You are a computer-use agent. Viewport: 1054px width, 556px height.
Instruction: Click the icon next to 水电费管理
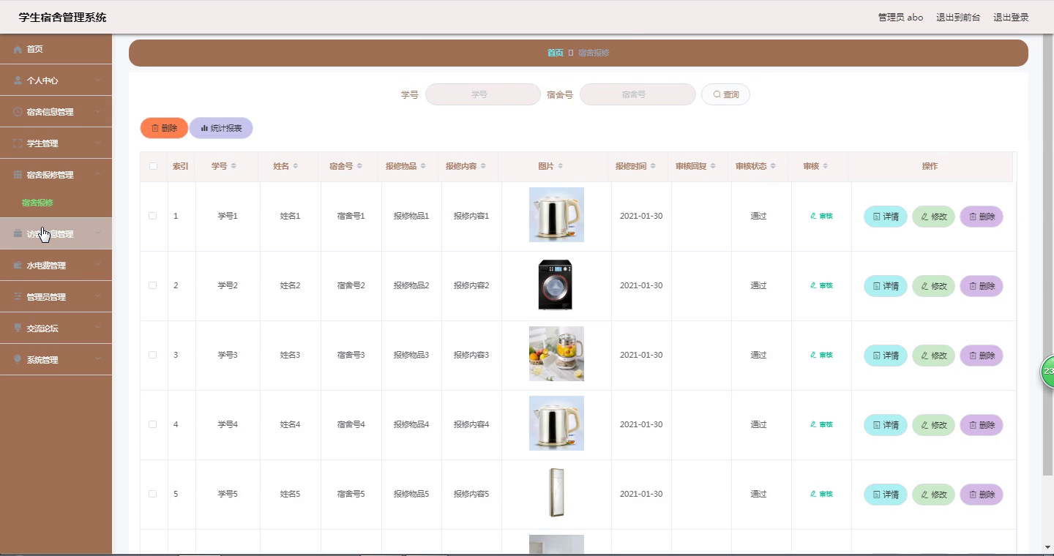[x=18, y=266]
